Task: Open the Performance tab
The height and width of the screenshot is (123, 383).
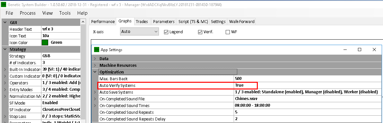Action: [x=103, y=21]
